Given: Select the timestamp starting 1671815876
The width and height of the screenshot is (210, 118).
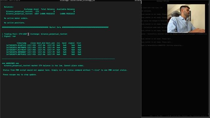Looking at the screenshot, I should click(x=16, y=48).
